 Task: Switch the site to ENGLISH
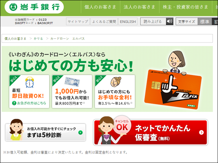[128, 21]
